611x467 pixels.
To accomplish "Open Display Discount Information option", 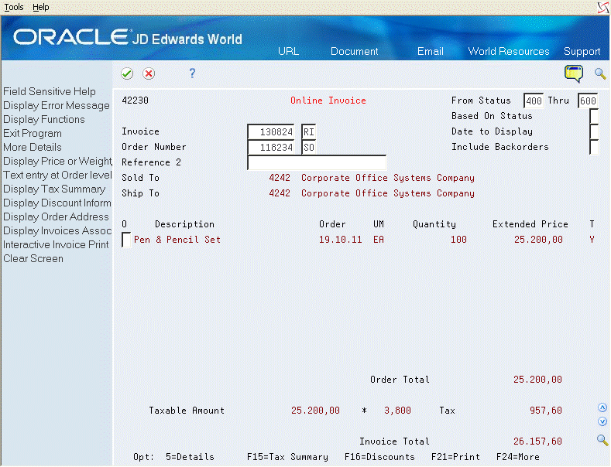I will click(57, 203).
